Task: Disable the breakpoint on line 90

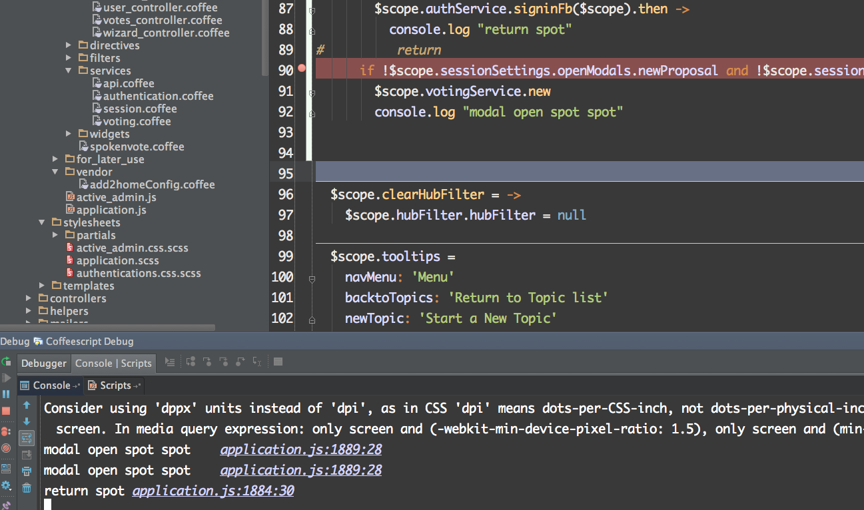Action: tap(301, 69)
